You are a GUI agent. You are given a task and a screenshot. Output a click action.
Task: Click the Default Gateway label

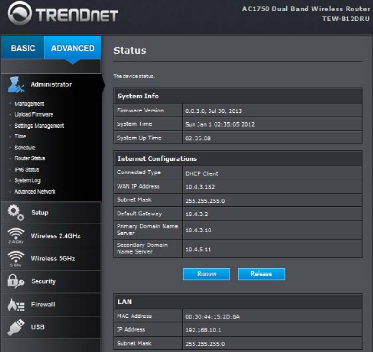coord(139,214)
